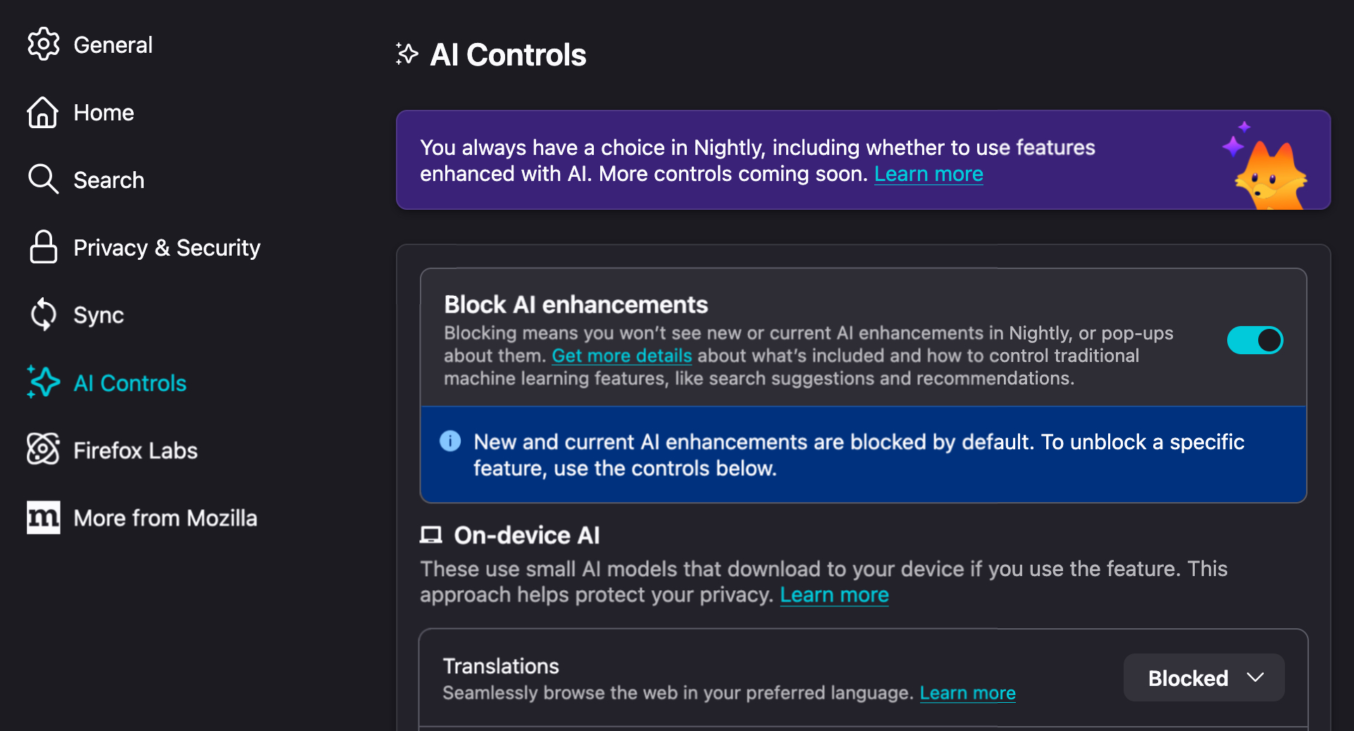Viewport: 1354px width, 731px height.
Task: Click the Privacy & Security lock icon
Action: tap(43, 247)
